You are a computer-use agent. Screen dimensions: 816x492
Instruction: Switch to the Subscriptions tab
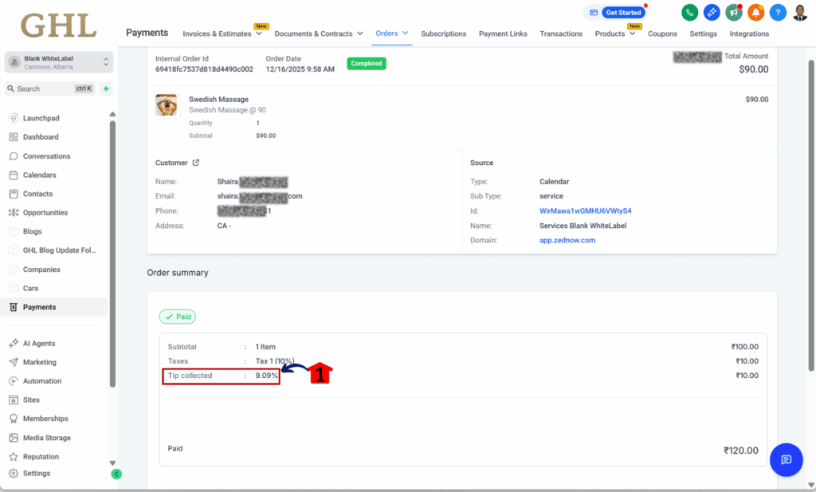click(443, 33)
